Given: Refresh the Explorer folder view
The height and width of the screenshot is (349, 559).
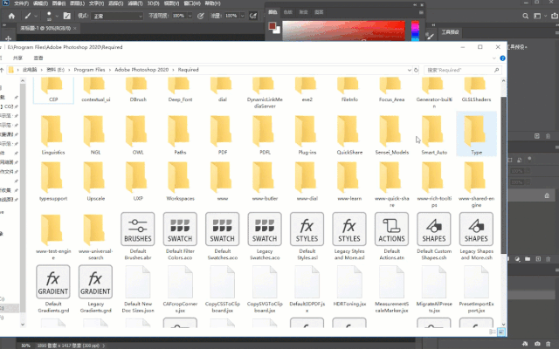Looking at the screenshot, I should point(416,70).
